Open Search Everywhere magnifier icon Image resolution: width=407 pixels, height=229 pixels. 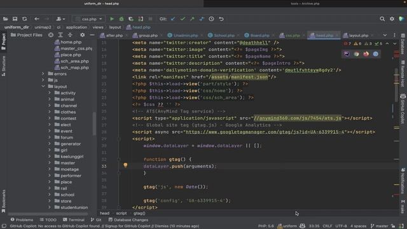[382, 19]
